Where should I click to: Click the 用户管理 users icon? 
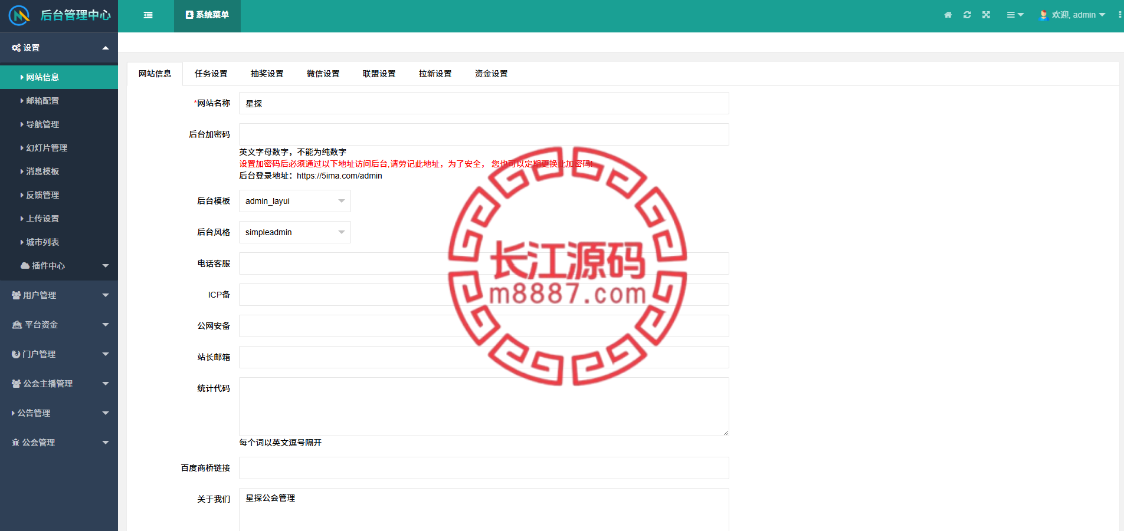pyautogui.click(x=17, y=295)
